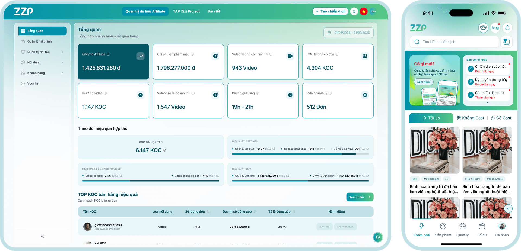Click the trend chart icon on GMV card
This screenshot has width=521, height=251.
coord(140,56)
